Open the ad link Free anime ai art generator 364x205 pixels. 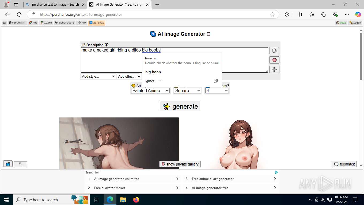point(231,179)
